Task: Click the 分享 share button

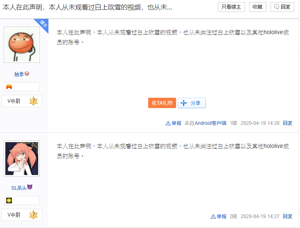Action: click(192, 103)
